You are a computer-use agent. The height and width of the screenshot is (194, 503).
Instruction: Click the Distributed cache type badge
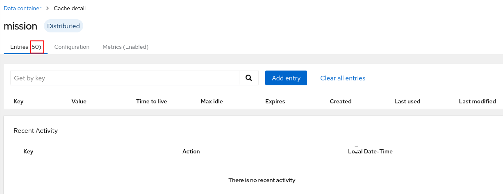(x=64, y=26)
